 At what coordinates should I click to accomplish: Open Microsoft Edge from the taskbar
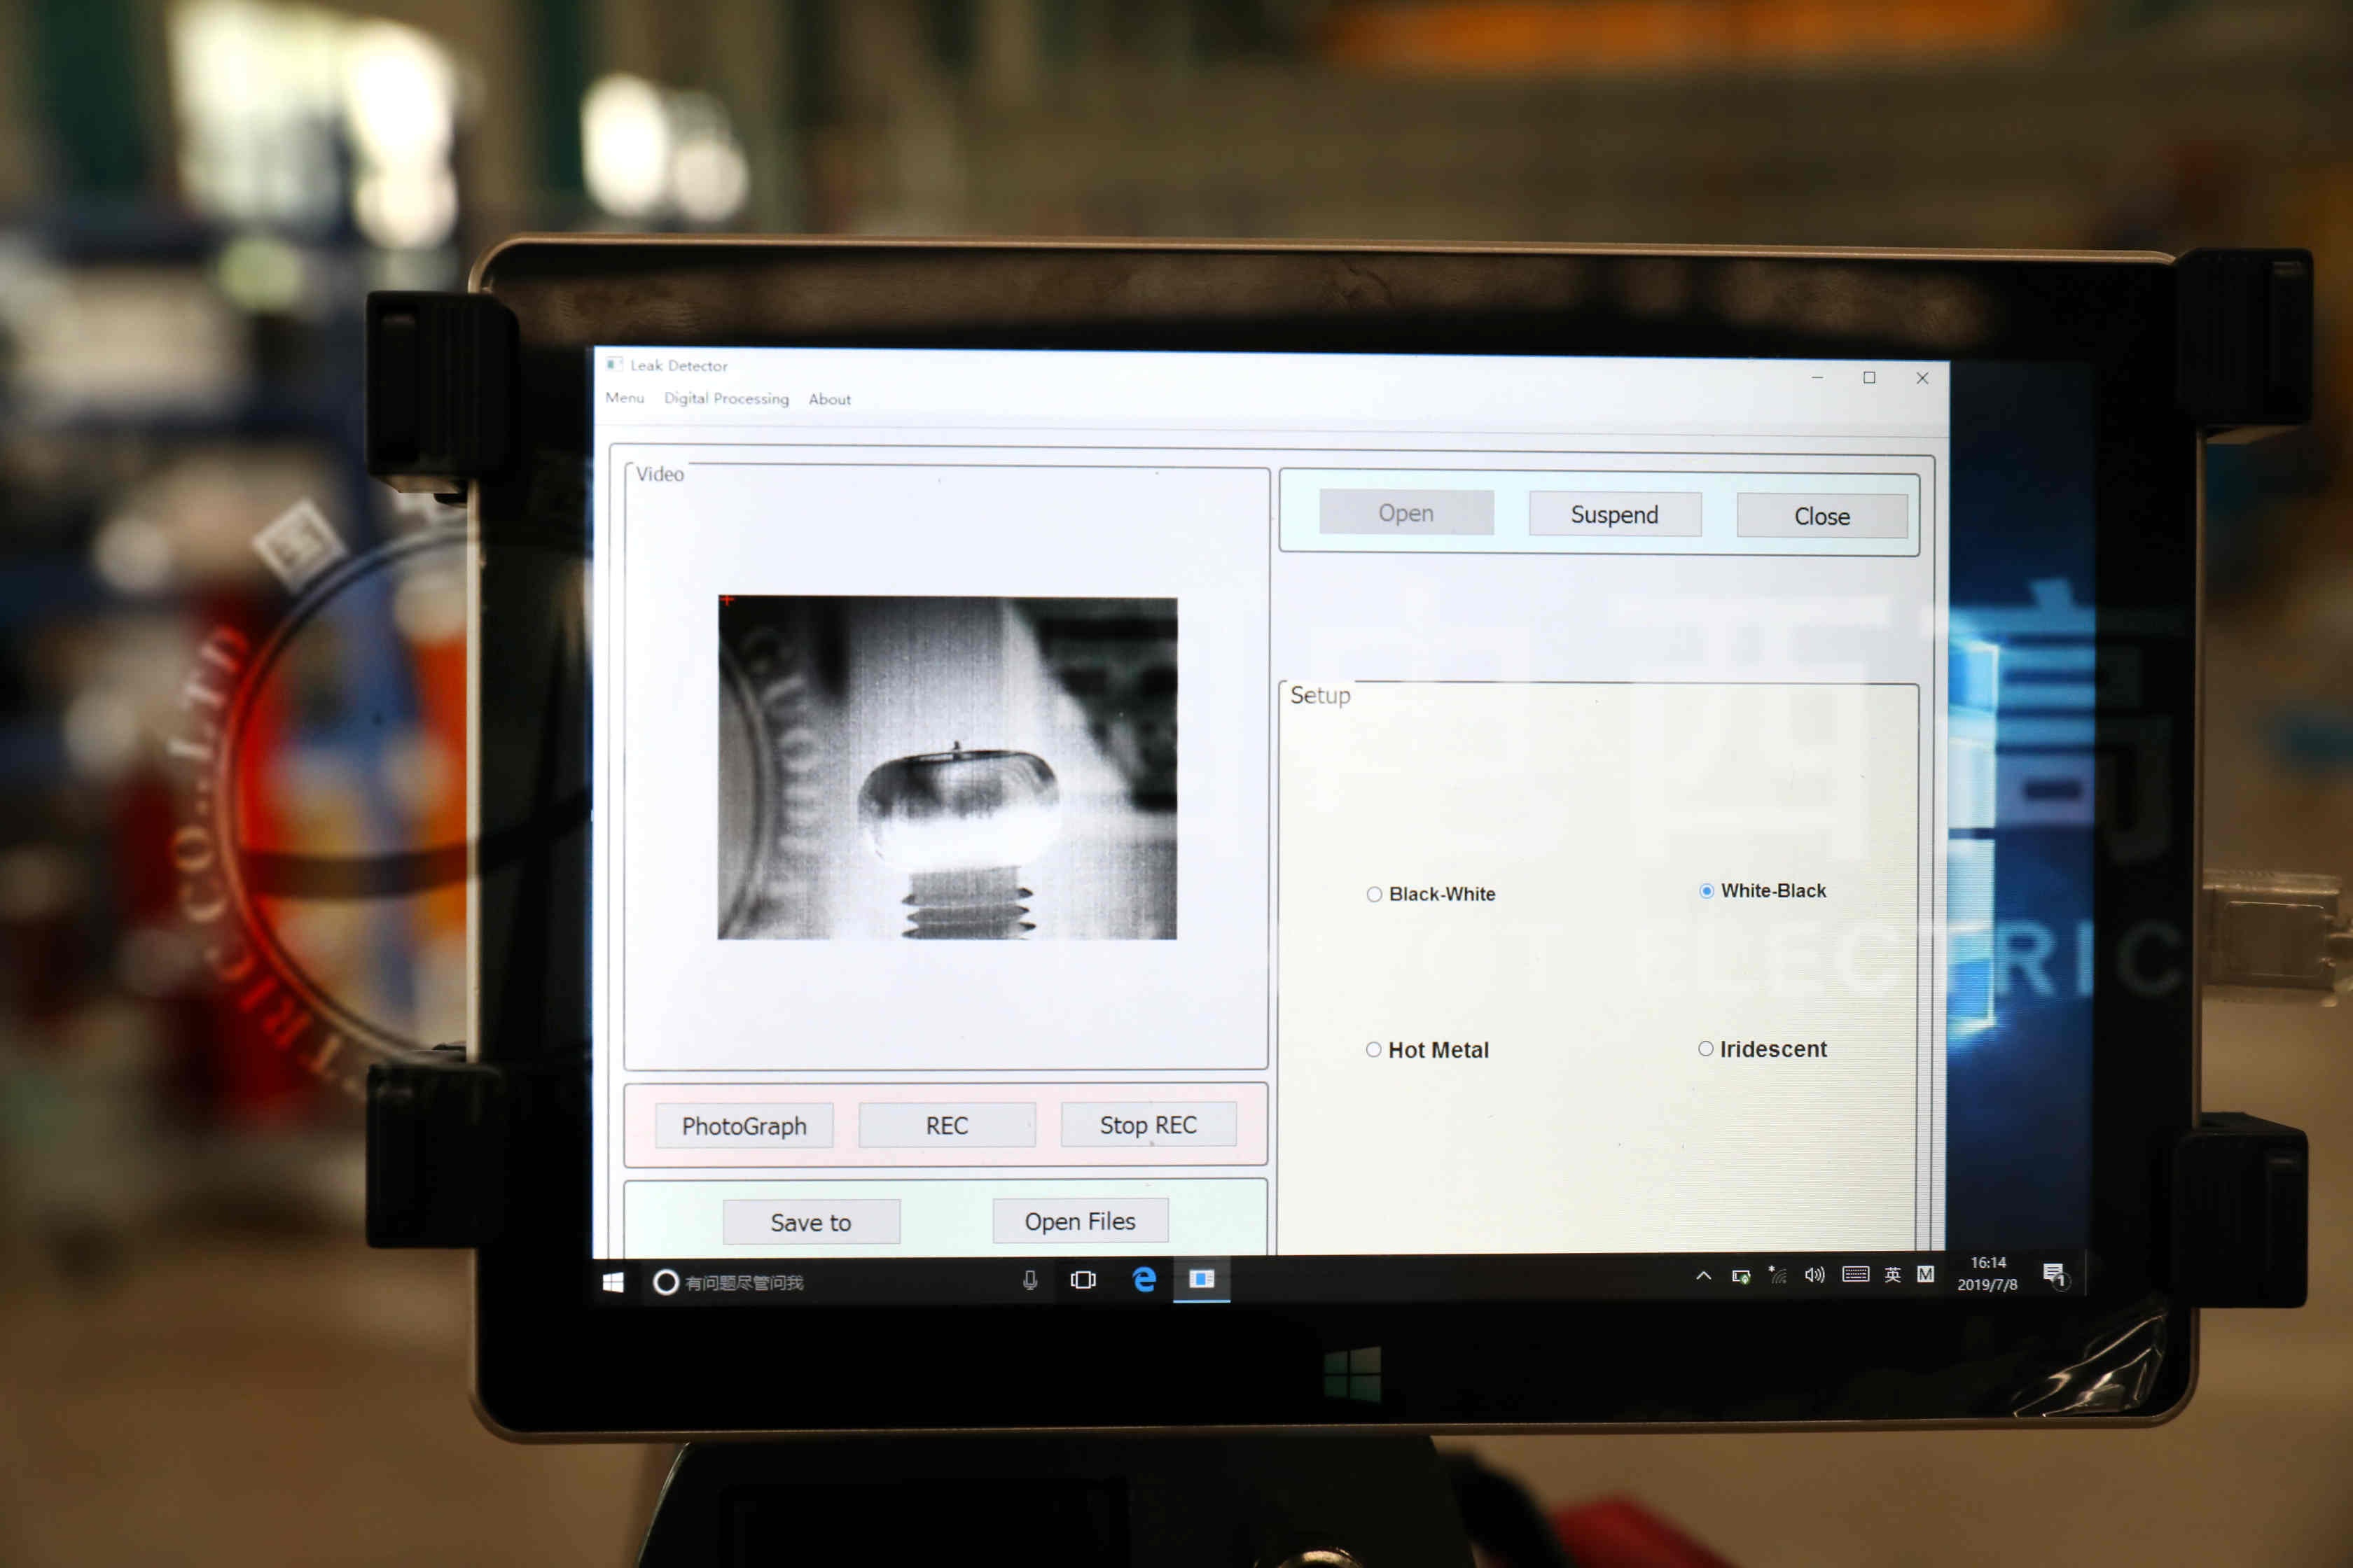(x=1144, y=1279)
